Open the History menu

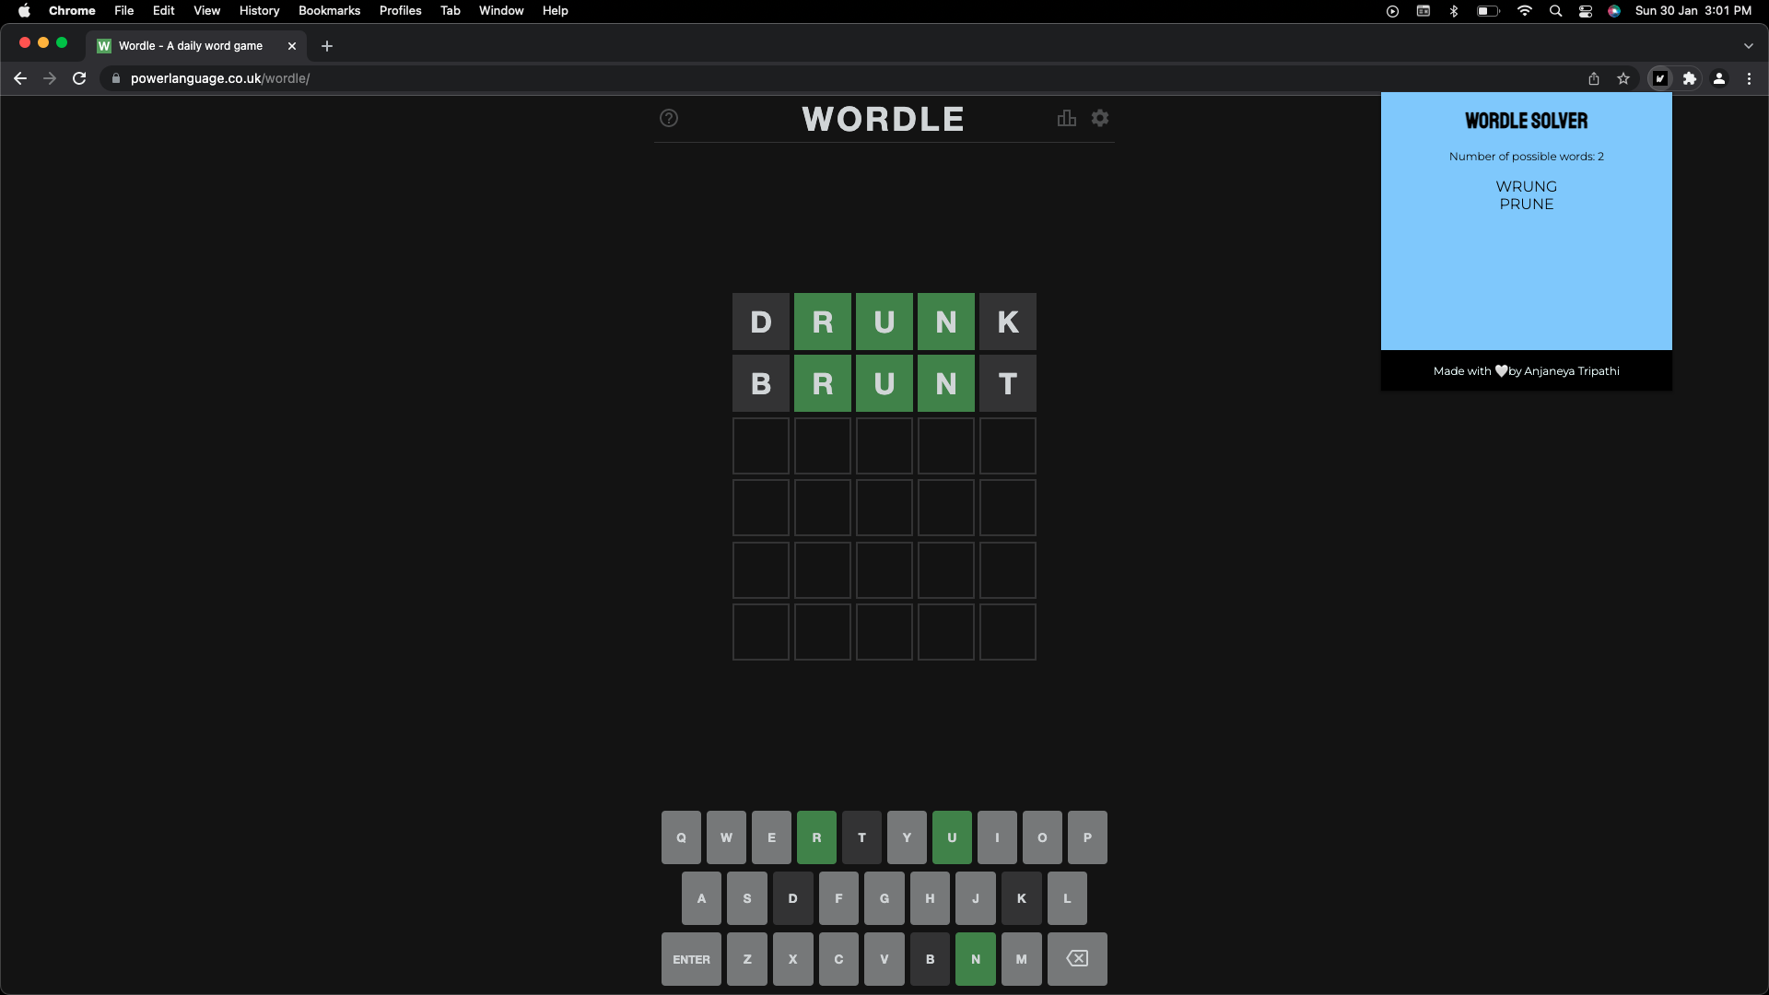259,11
